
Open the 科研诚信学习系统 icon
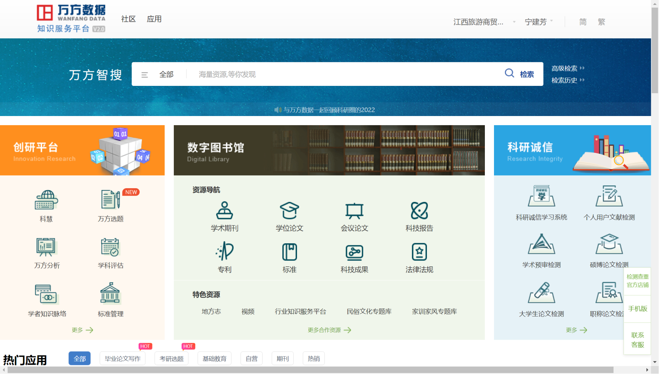point(541,196)
